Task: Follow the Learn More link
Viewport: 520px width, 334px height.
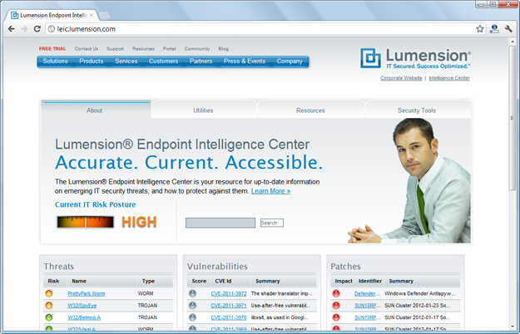Action: (x=270, y=191)
